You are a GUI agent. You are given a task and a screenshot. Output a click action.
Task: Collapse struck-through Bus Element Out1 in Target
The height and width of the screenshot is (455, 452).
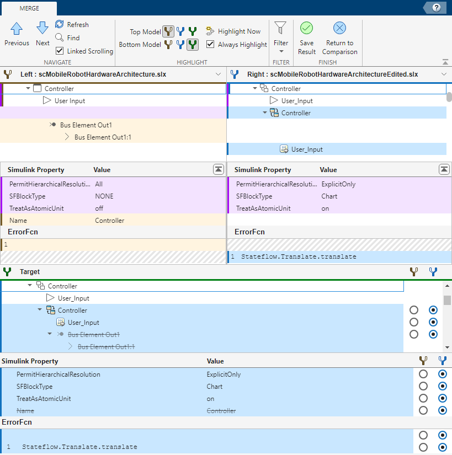50,334
